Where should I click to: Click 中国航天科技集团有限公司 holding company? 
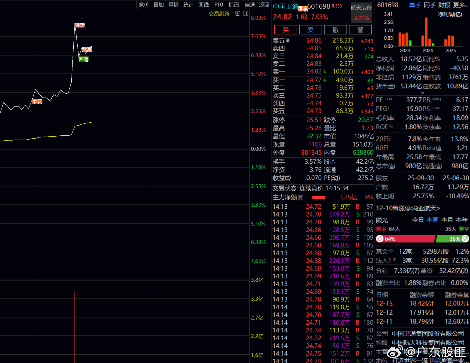pyautogui.click(x=428, y=343)
